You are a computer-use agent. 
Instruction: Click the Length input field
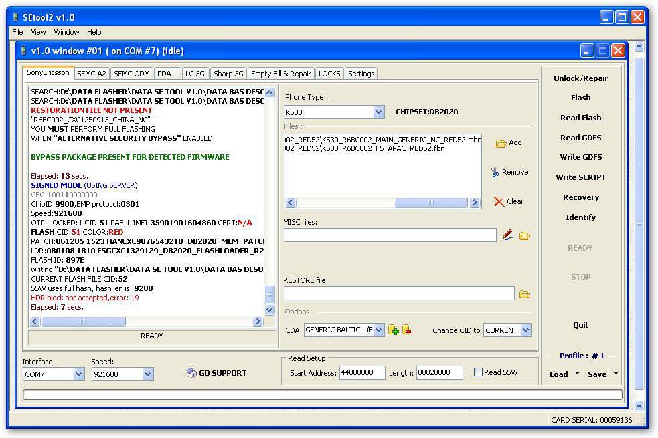coord(439,372)
